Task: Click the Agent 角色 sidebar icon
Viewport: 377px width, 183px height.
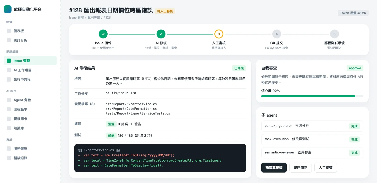Action: tap(9, 100)
